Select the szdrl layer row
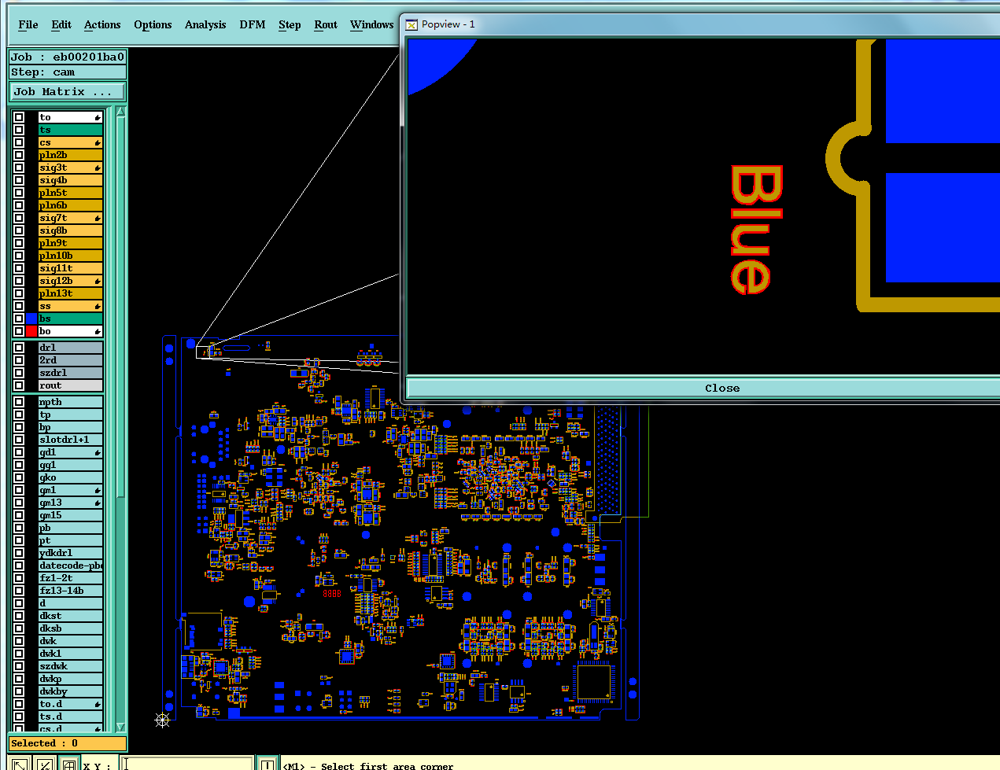The width and height of the screenshot is (1000, 770). pos(71,373)
